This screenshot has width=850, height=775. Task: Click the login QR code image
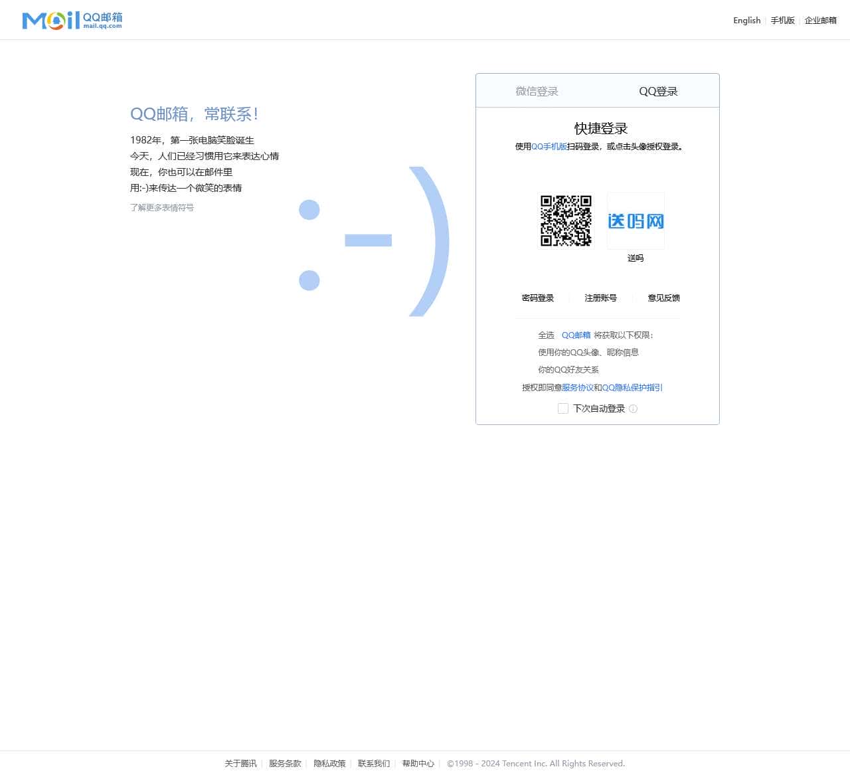click(566, 220)
